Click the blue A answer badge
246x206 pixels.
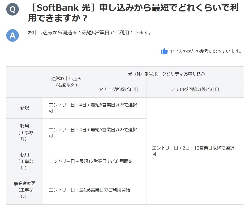[x=13, y=35]
